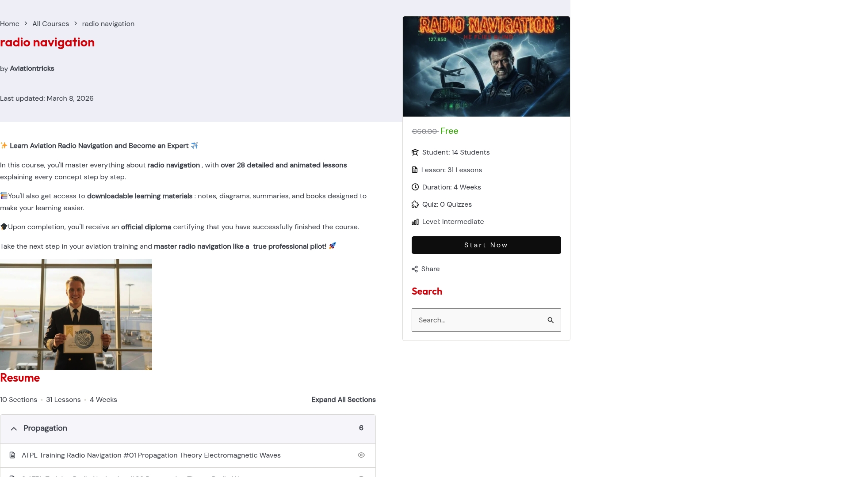849x477 pixels.
Task: Click the graduation cap student count icon
Action: tap(415, 152)
